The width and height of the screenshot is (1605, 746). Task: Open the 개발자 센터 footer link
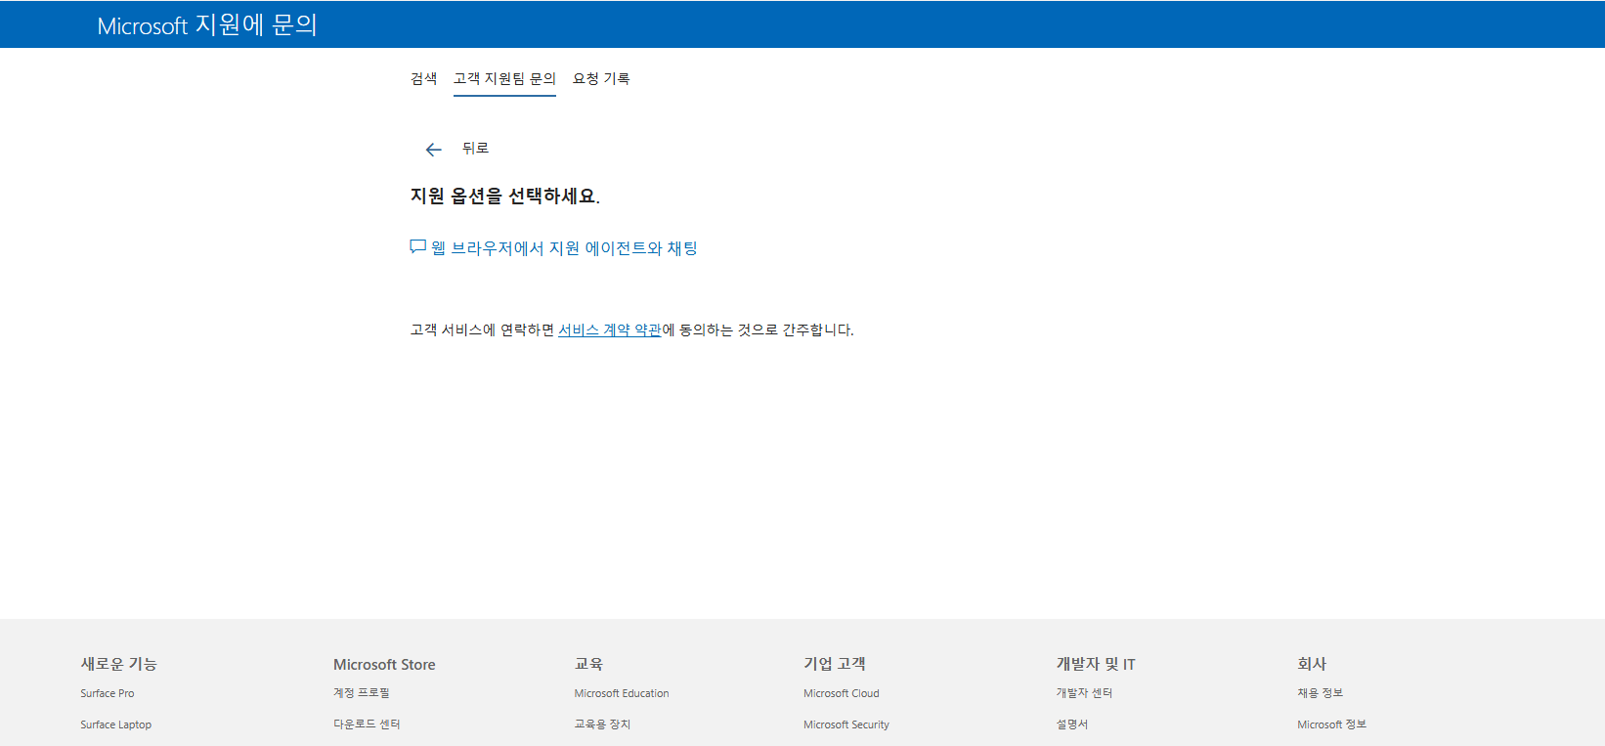[x=1084, y=693]
